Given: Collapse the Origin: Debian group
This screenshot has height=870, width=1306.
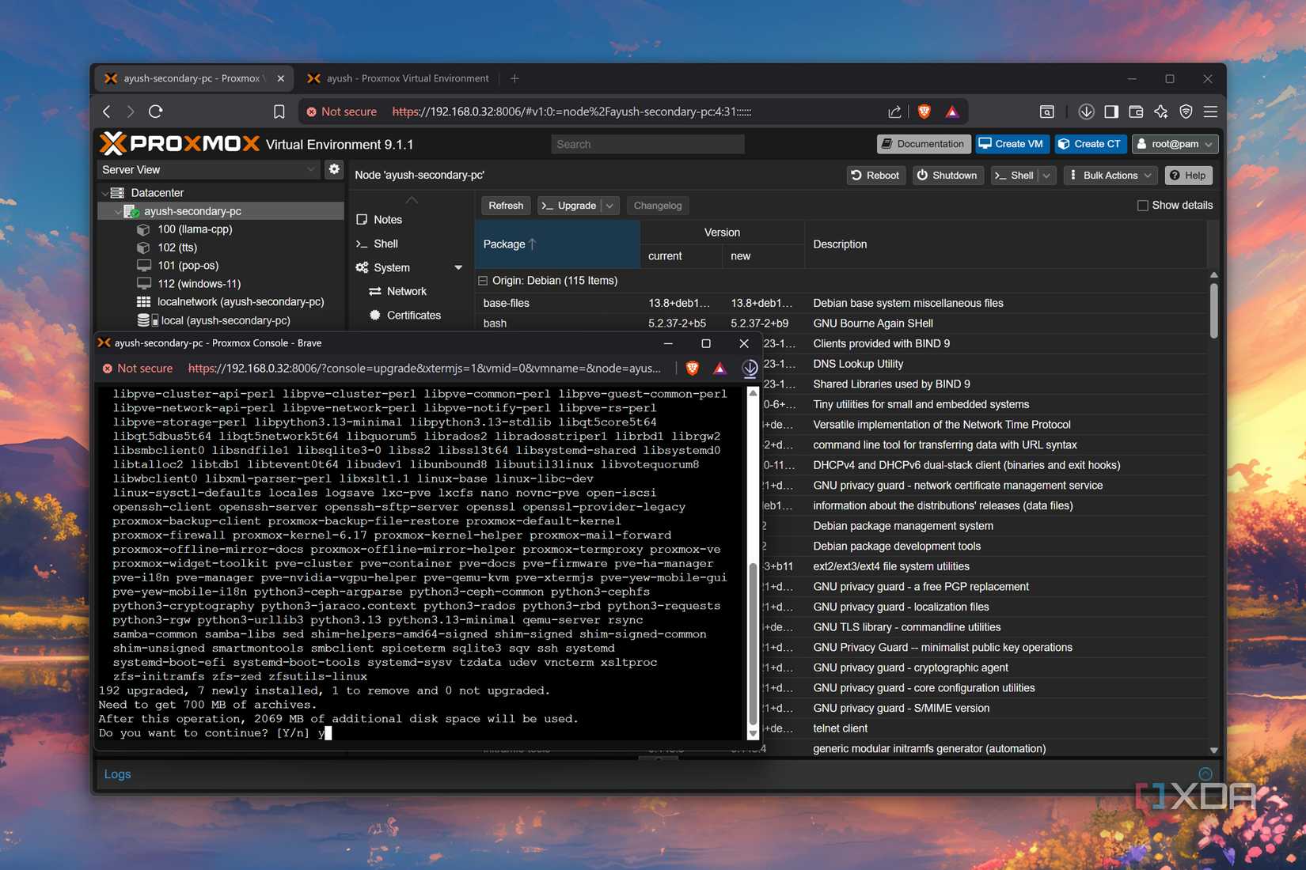Looking at the screenshot, I should click(x=483, y=281).
